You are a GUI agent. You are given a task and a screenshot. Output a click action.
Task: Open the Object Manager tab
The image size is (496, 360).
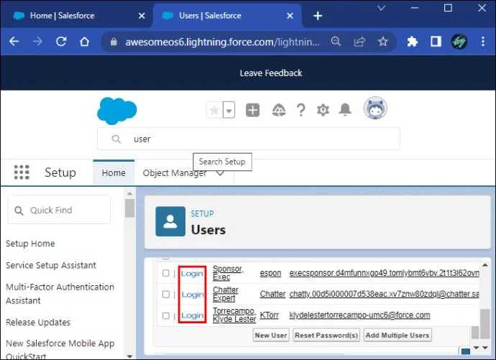(x=174, y=173)
